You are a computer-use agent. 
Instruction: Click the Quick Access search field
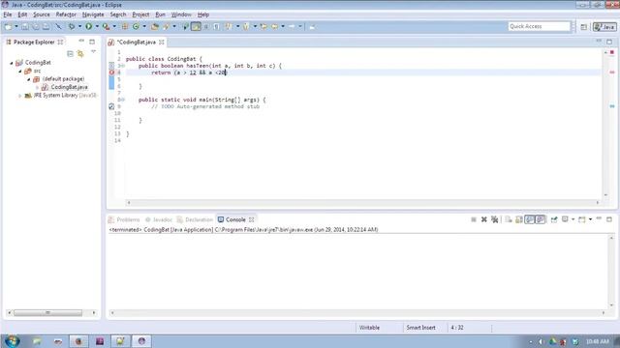tap(540, 26)
